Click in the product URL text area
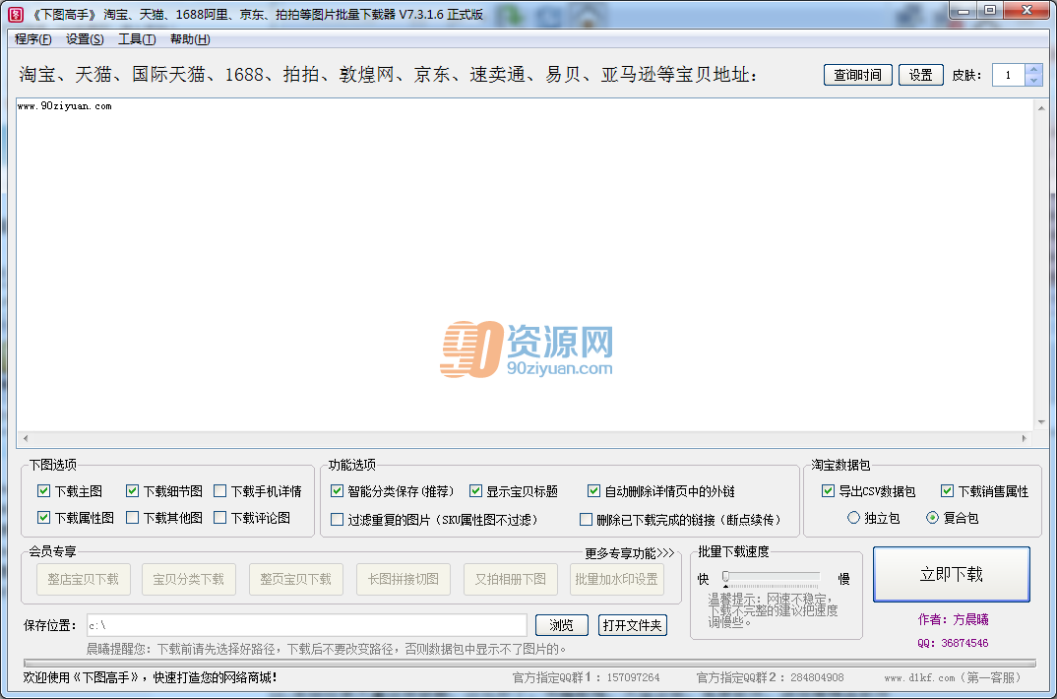 [x=525, y=265]
